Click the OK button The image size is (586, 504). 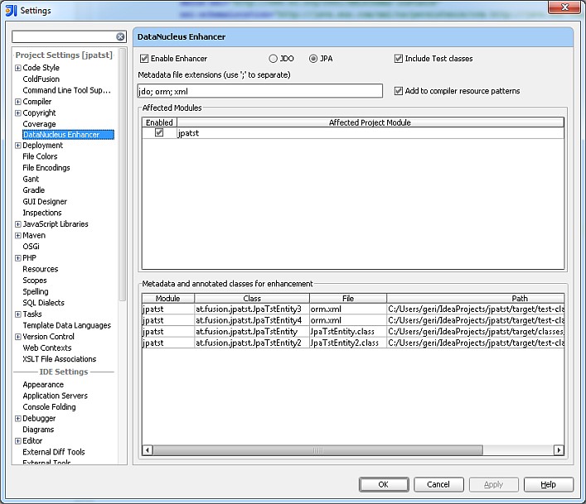point(384,485)
